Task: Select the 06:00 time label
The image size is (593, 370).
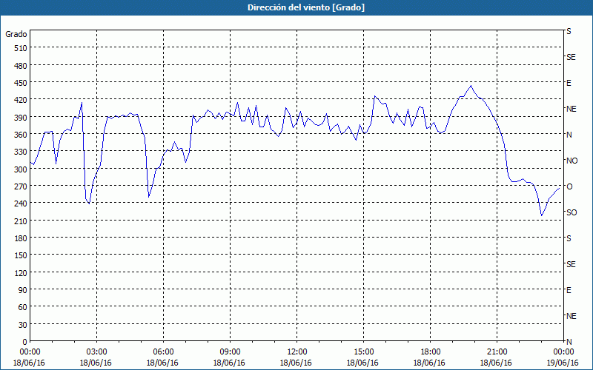Action: pos(163,352)
